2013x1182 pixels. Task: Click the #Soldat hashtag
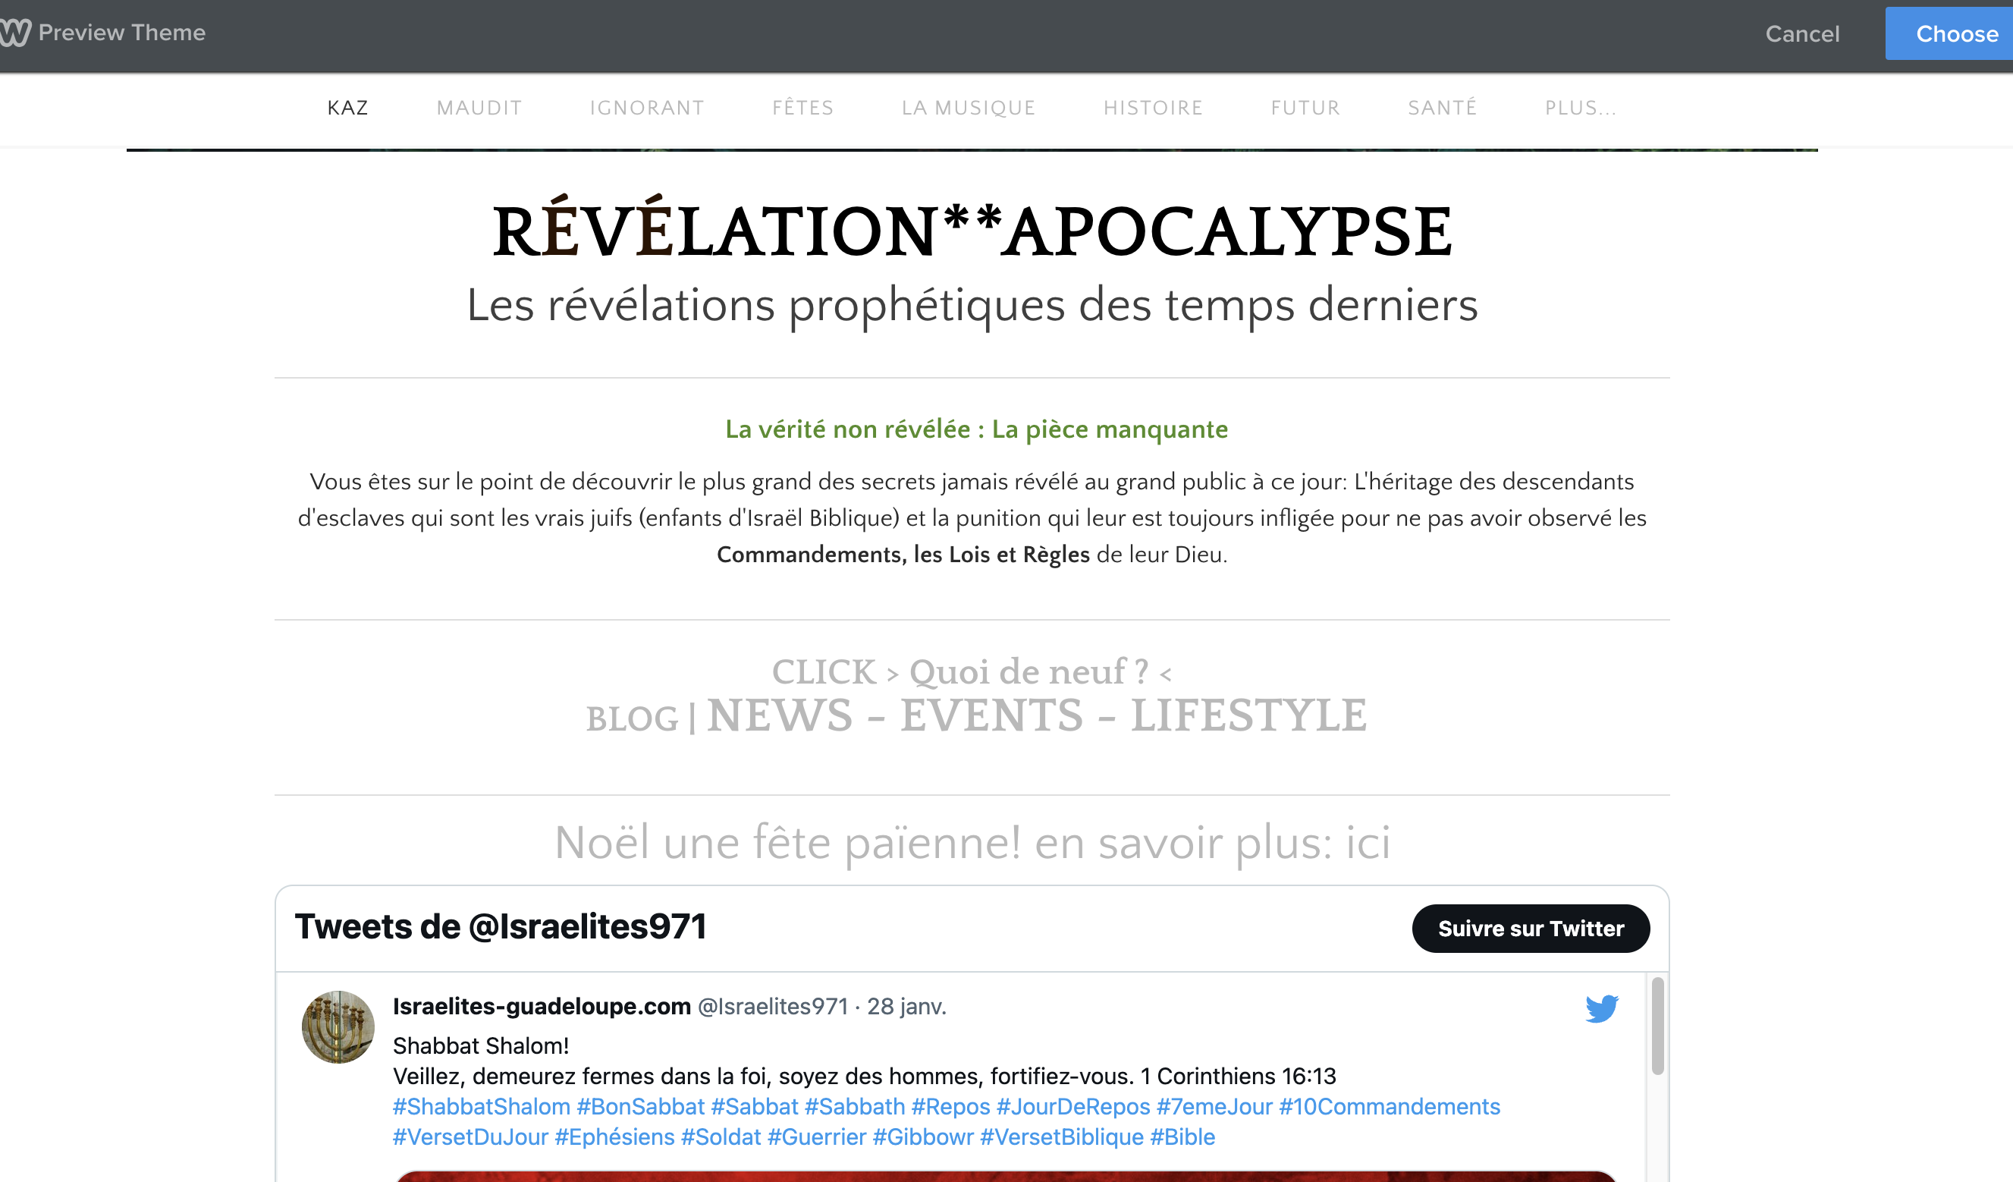click(721, 1137)
